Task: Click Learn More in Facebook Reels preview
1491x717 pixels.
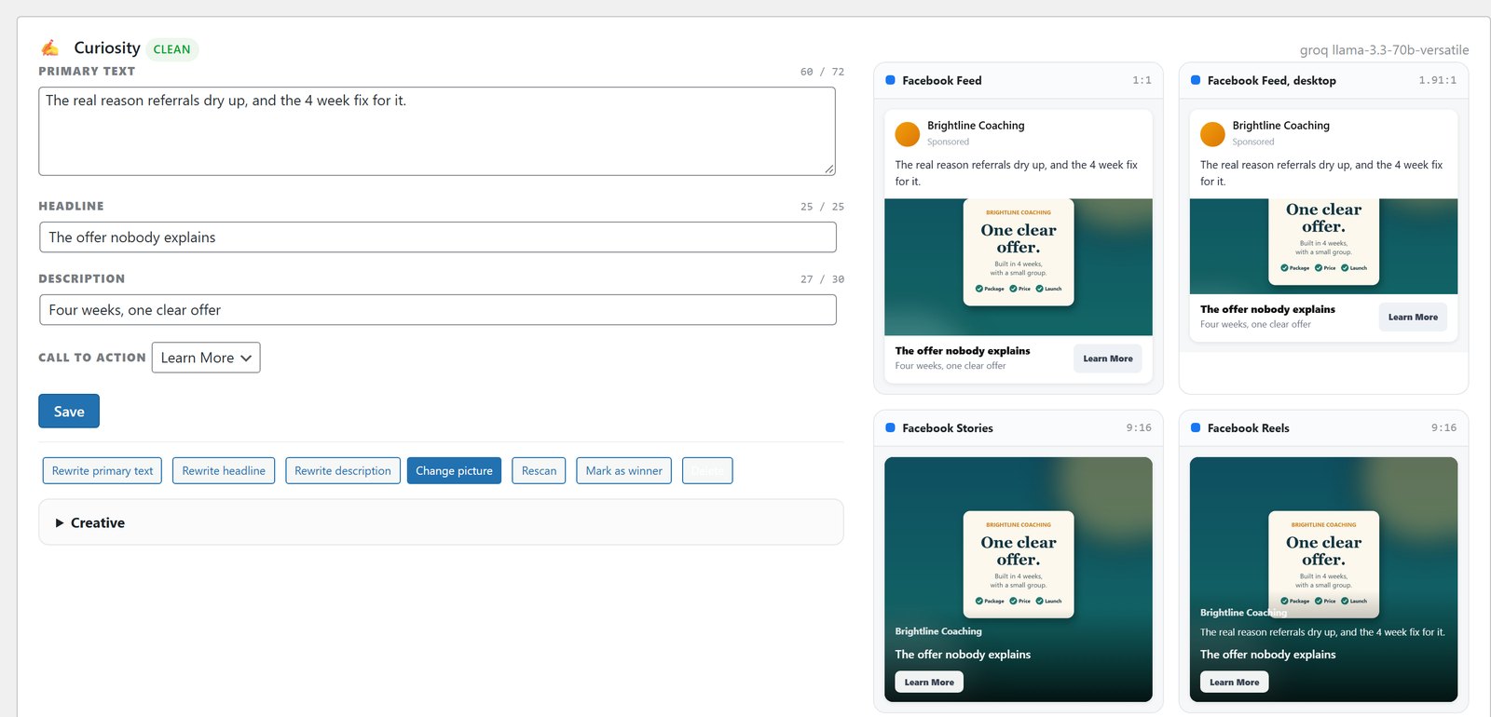Action: [1234, 683]
